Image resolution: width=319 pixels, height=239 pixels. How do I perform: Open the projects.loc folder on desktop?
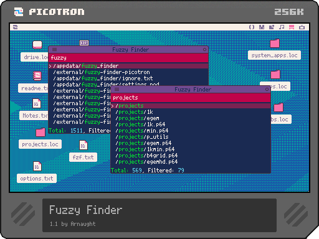(40, 133)
